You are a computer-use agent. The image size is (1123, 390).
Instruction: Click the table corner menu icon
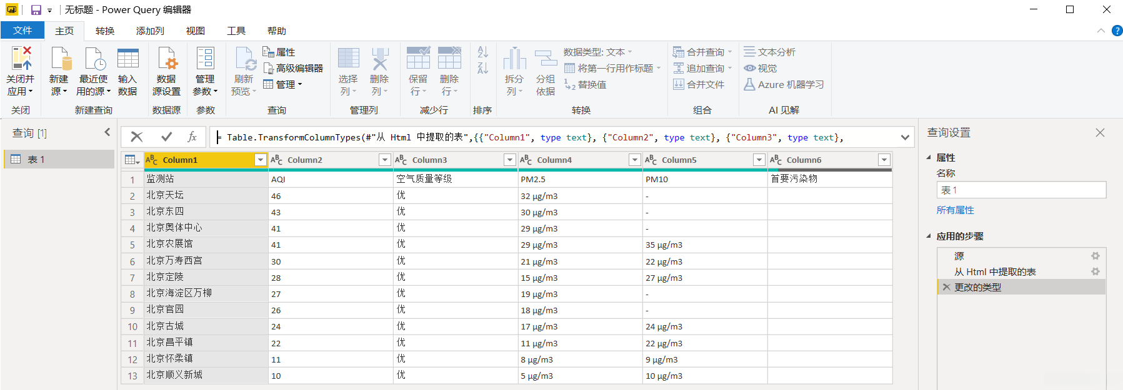point(132,160)
